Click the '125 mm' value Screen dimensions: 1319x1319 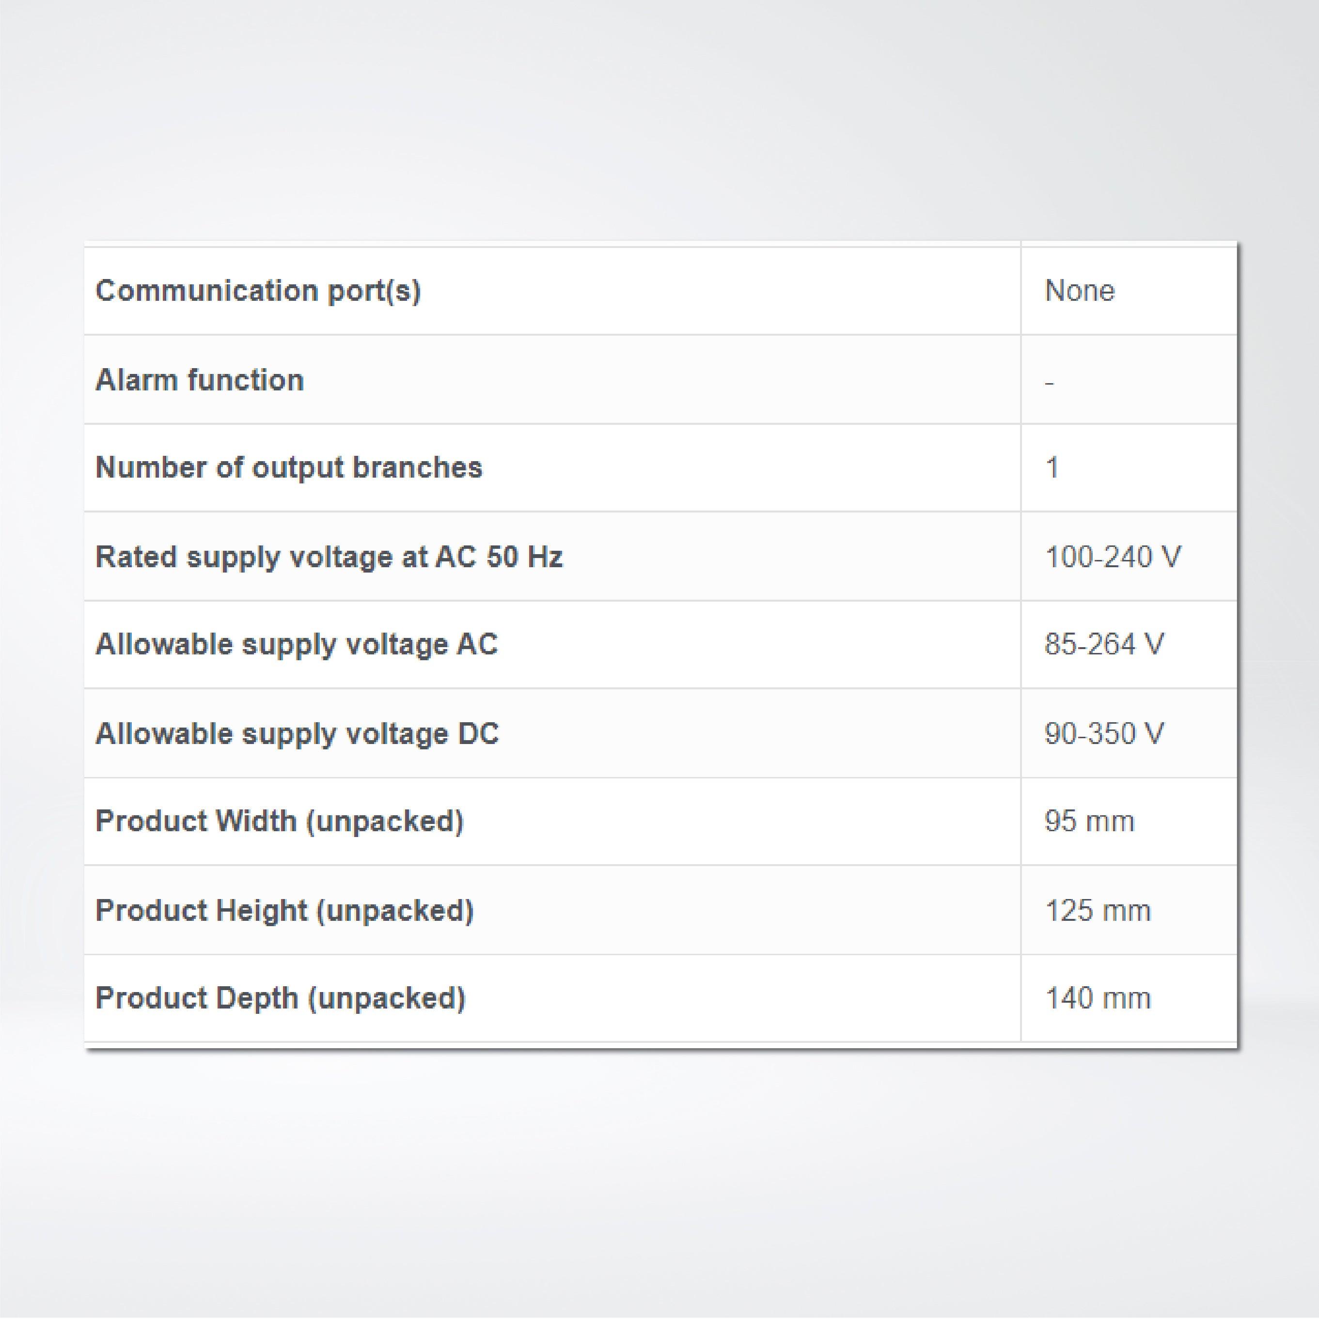click(1099, 911)
